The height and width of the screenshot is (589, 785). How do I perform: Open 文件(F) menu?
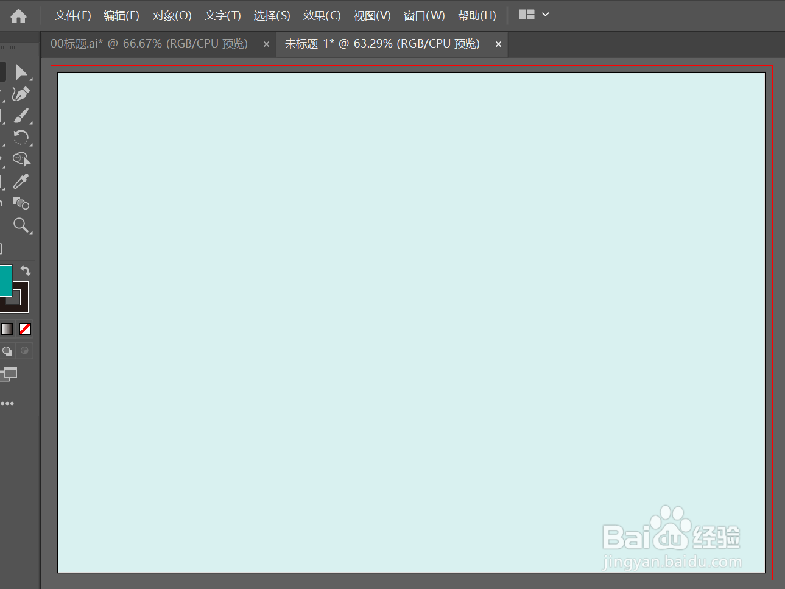(73, 16)
